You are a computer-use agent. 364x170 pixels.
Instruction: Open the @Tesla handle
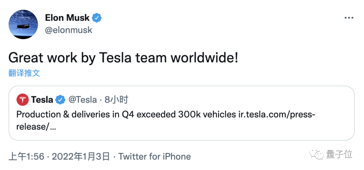tap(82, 100)
